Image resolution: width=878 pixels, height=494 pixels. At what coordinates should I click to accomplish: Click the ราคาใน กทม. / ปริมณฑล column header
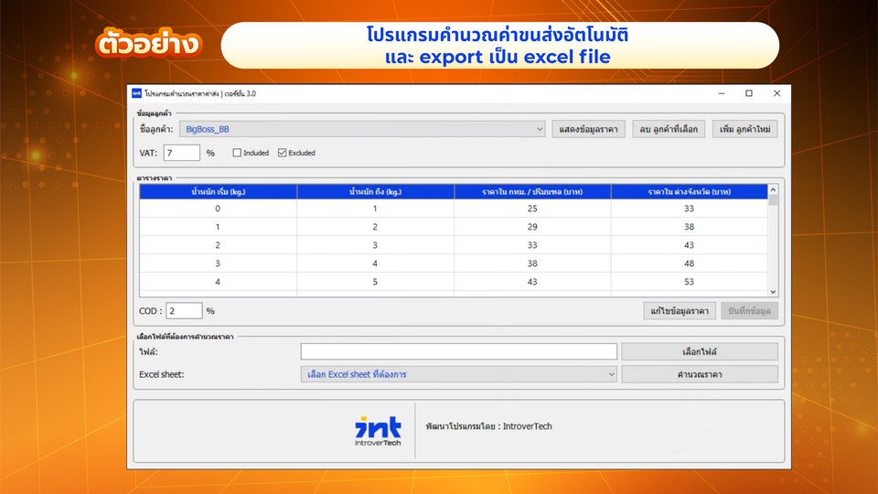532,191
